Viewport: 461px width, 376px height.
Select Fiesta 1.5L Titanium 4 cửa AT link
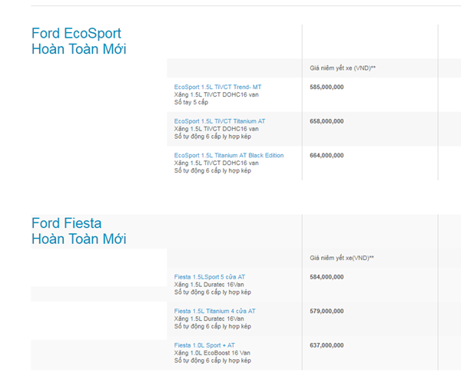click(x=214, y=312)
